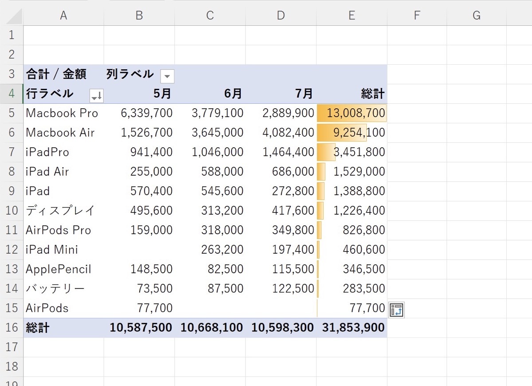Click the 460,600 total cell
The width and height of the screenshot is (532, 386).
352,250
